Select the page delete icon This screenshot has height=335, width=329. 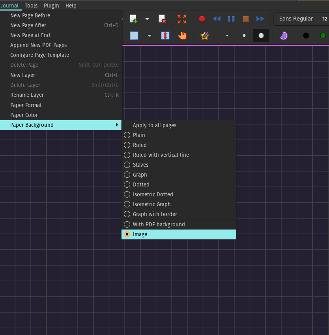pos(162,19)
